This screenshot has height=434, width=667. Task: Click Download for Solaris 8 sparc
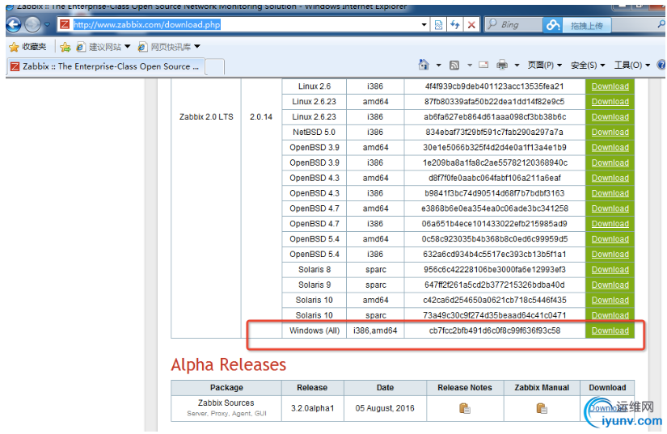pos(610,269)
